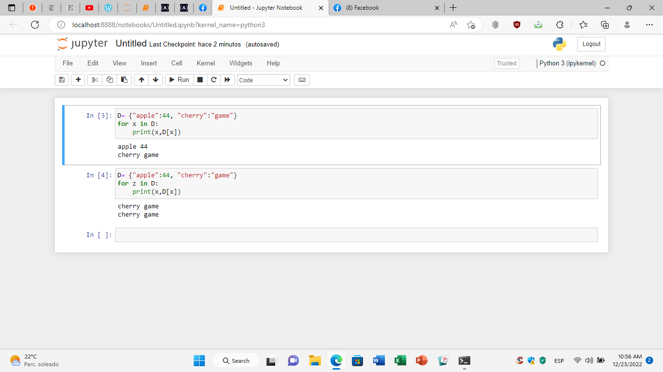Screen dimensions: 663x372
Task: Cut the selected cell with scissors icon
Action: pos(95,79)
